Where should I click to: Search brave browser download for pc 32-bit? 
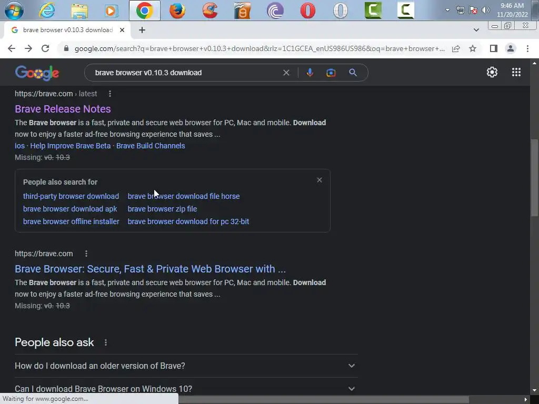click(x=188, y=221)
